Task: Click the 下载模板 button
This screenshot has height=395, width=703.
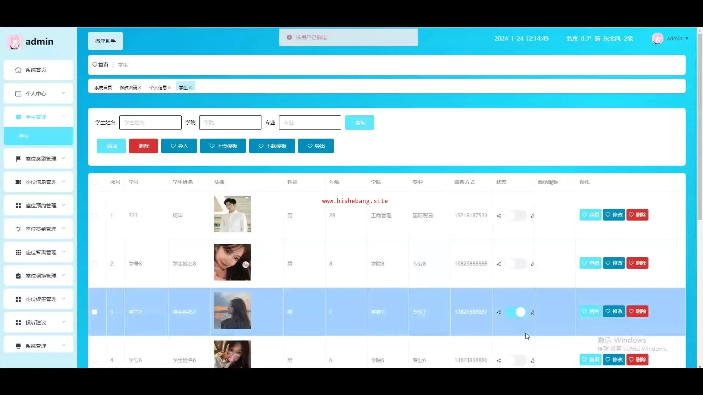Action: (x=272, y=146)
